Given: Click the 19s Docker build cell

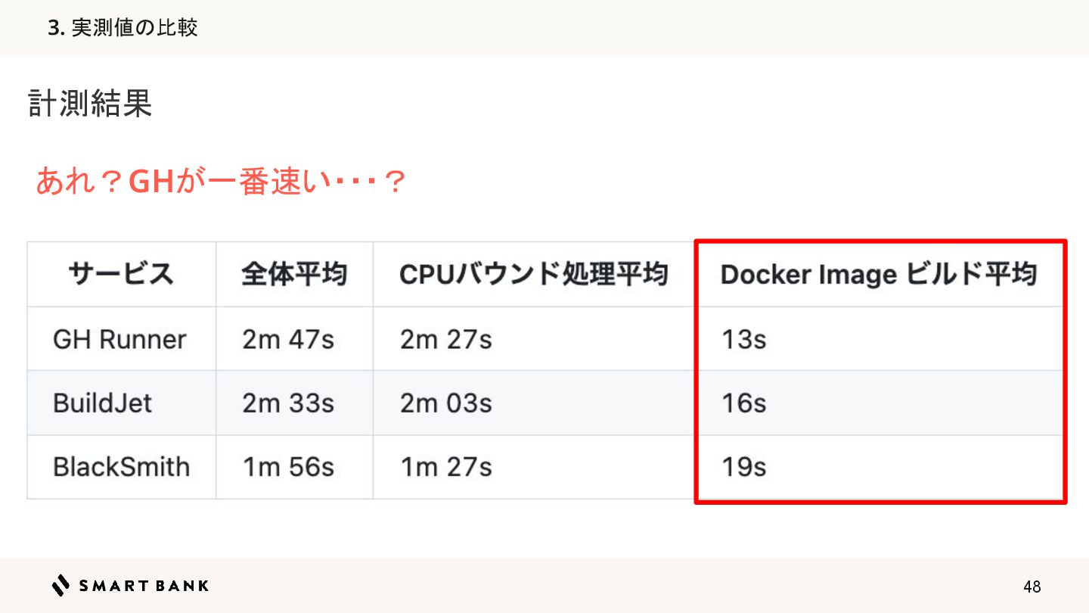Looking at the screenshot, I should [x=743, y=467].
